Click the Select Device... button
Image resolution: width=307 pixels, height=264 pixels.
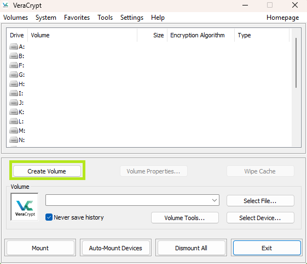[x=260, y=218]
